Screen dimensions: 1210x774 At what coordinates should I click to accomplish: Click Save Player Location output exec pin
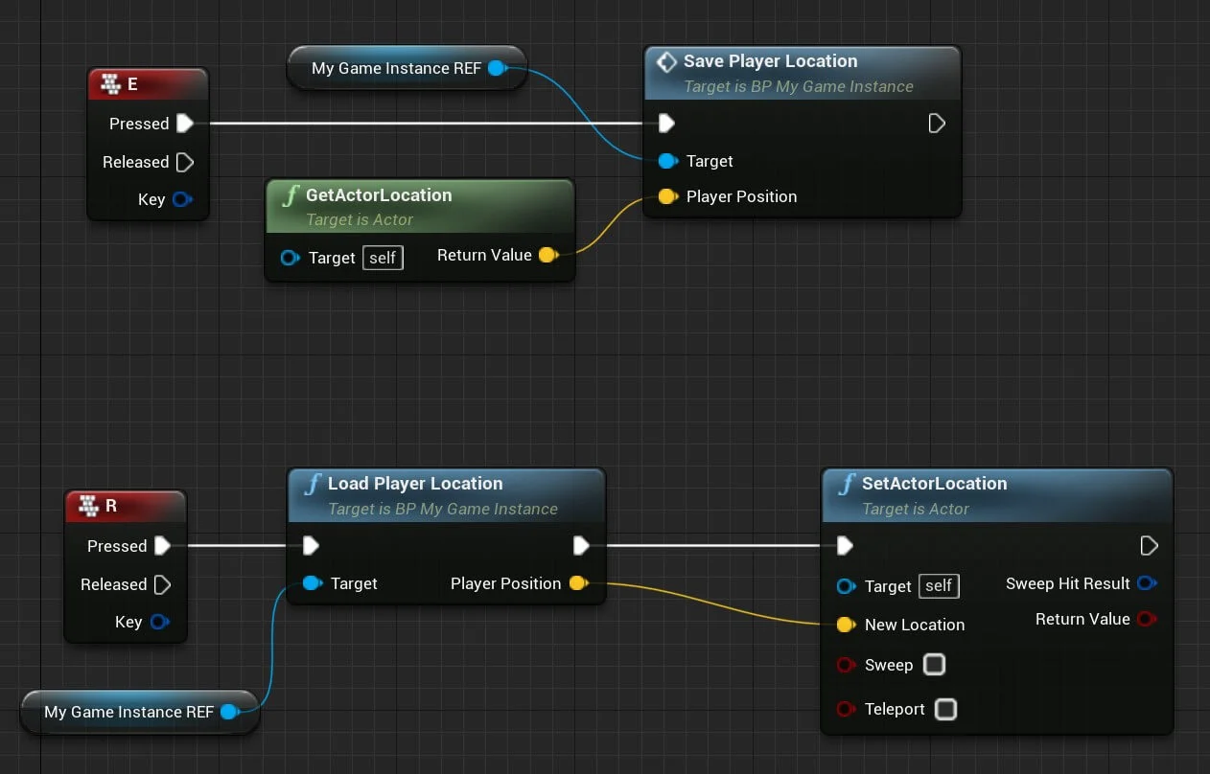click(937, 124)
